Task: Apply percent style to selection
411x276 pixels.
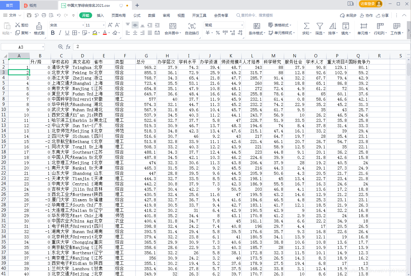Action: pos(218,33)
